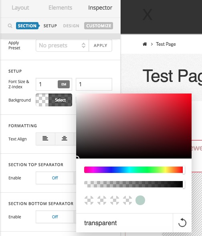Pick the pale green saved color swatch
The height and width of the screenshot is (236, 202).
pyautogui.click(x=140, y=200)
